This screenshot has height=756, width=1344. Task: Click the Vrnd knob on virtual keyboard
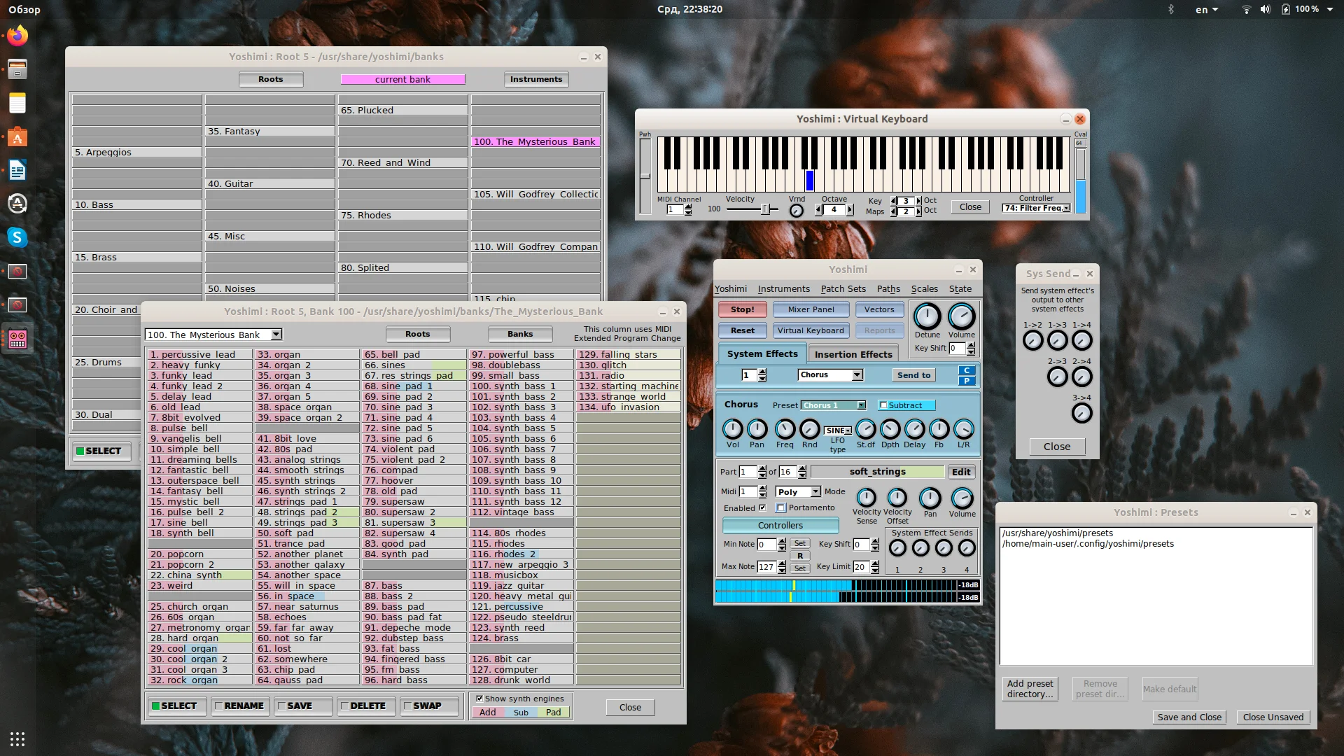pos(797,210)
